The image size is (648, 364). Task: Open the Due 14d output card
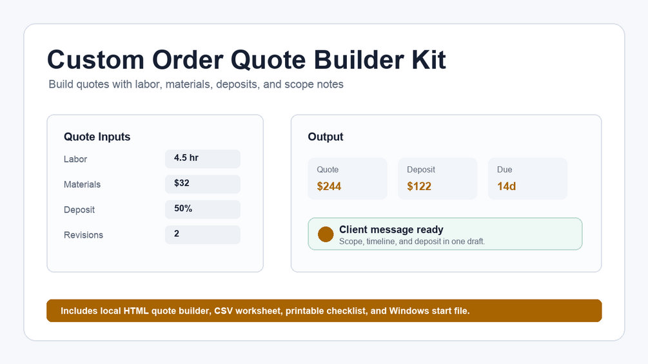(527, 178)
